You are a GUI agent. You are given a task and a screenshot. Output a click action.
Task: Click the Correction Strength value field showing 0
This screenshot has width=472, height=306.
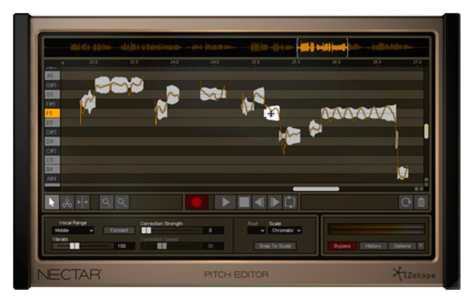(x=214, y=231)
